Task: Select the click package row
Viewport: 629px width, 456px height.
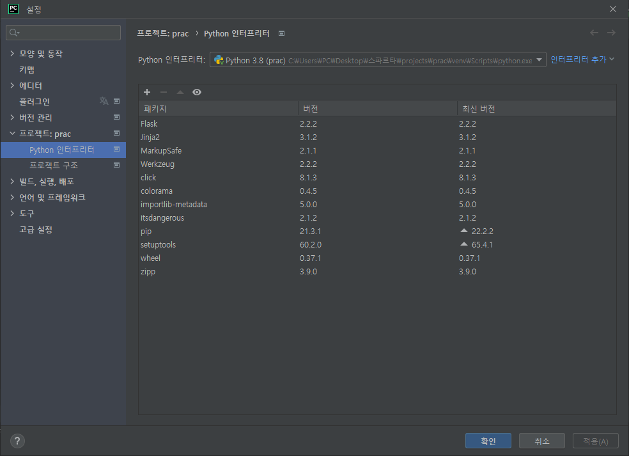Action: 378,177
